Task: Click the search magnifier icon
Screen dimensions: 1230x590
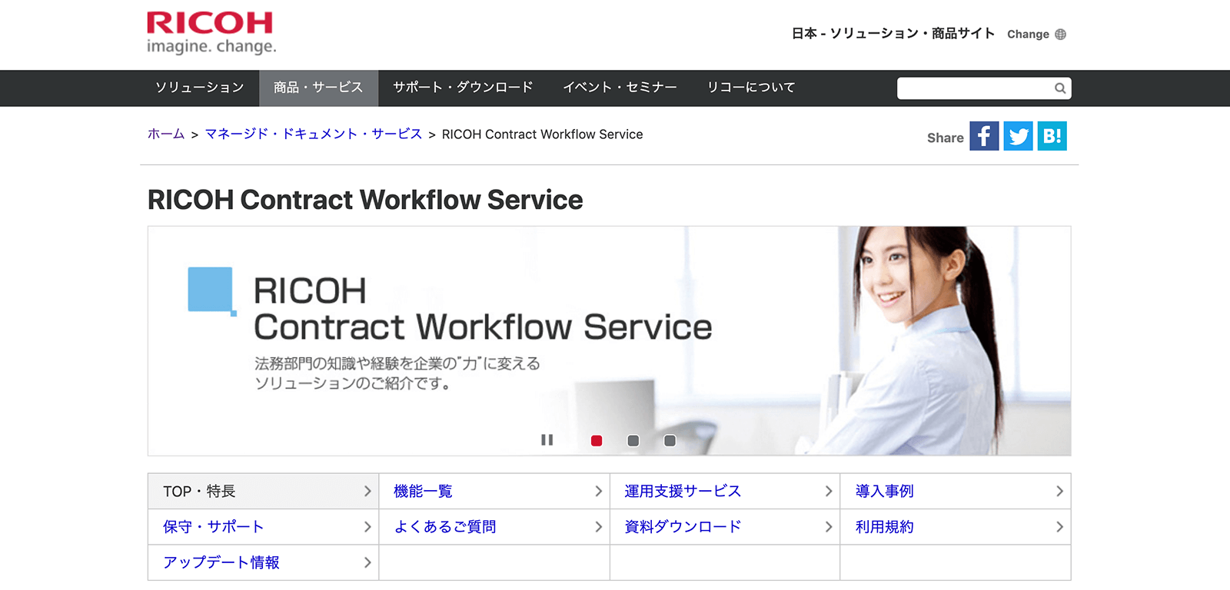Action: (x=1060, y=88)
